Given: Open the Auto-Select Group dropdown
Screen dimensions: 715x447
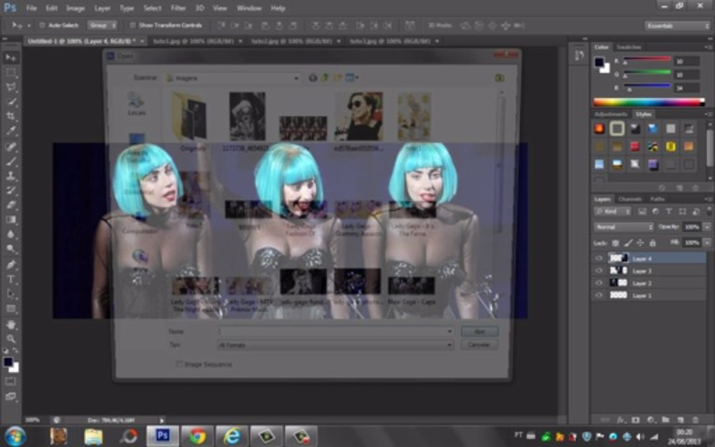Looking at the screenshot, I should point(102,25).
